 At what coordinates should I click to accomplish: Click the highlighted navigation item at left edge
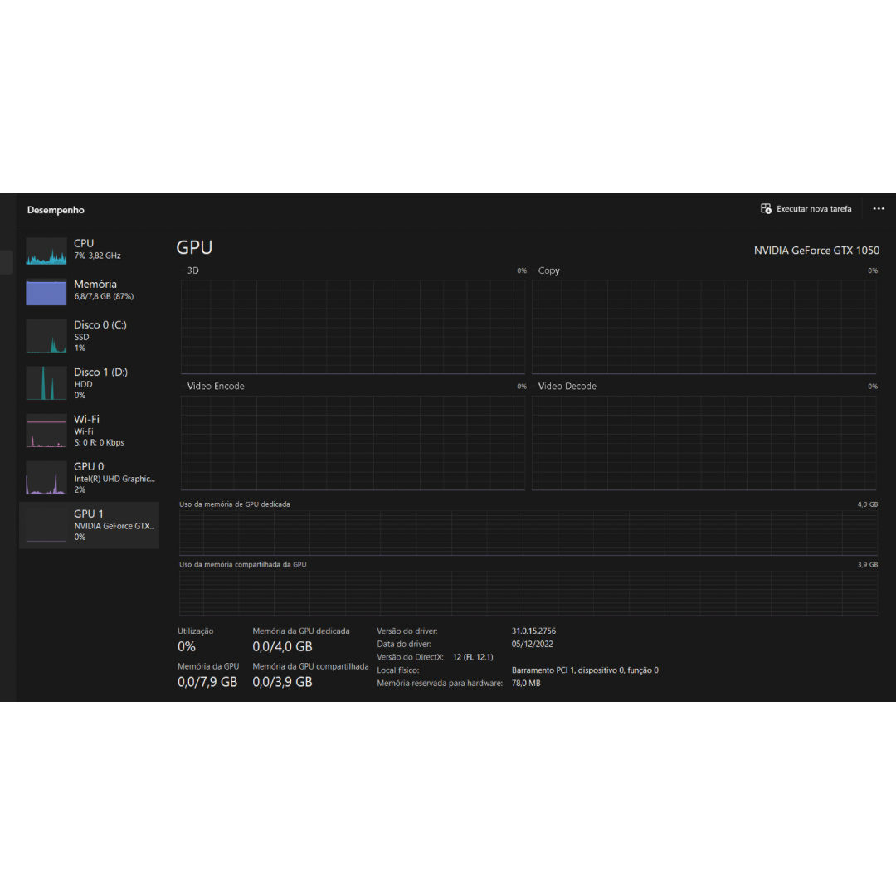click(7, 262)
